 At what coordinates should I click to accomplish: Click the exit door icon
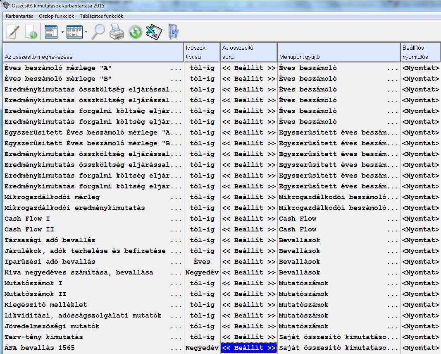click(173, 32)
